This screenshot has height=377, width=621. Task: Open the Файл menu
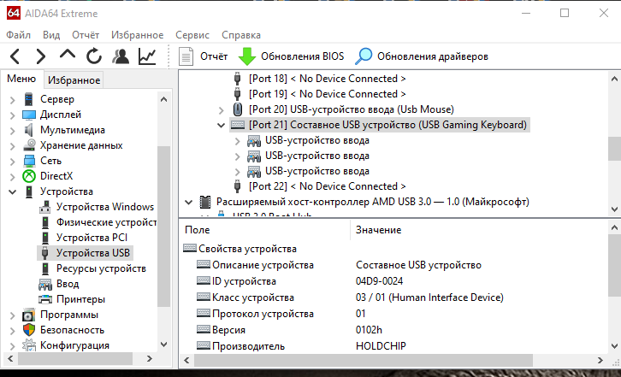[18, 35]
